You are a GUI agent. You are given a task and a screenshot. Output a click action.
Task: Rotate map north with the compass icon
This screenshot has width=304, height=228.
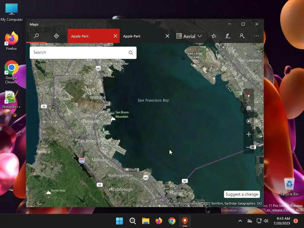pyautogui.click(x=249, y=95)
